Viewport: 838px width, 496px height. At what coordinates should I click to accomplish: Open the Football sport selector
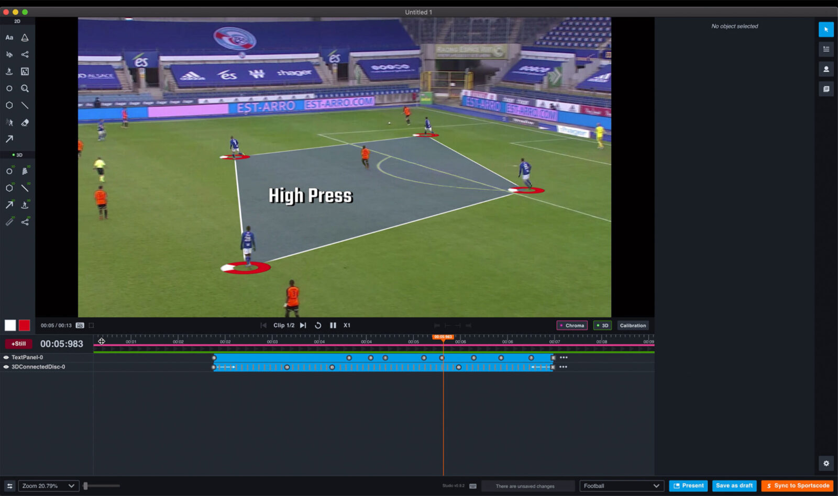pos(621,486)
